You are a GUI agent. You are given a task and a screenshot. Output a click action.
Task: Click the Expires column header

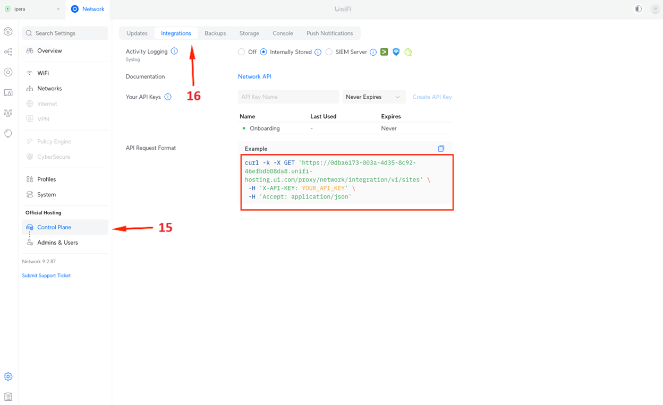391,116
